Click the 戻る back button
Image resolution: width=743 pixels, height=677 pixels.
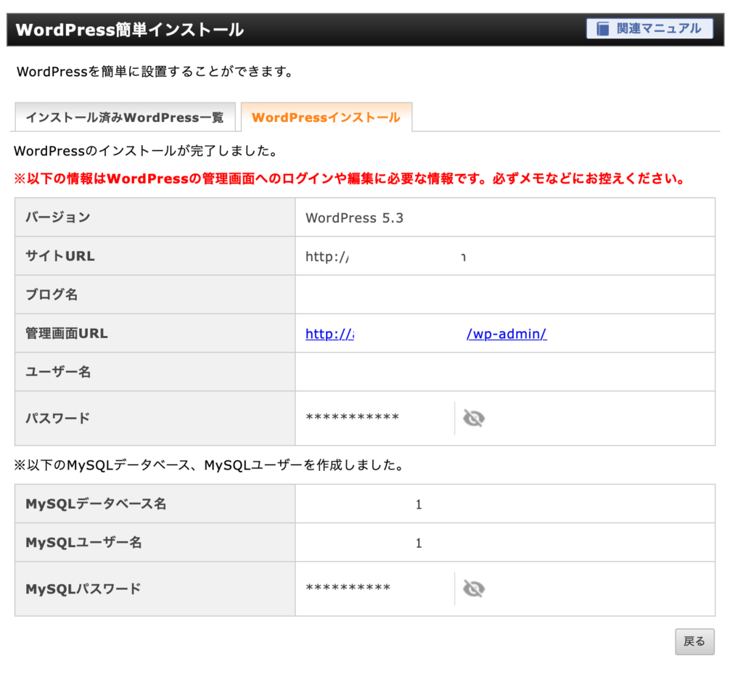(694, 641)
